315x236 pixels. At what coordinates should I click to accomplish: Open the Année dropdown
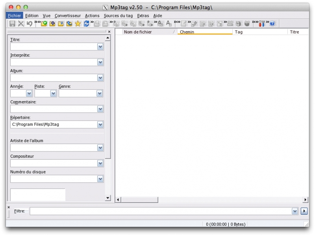[29, 94]
